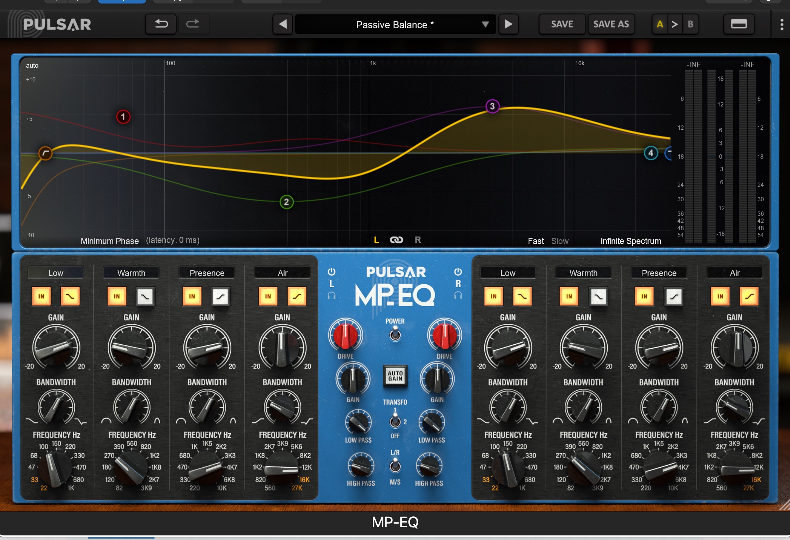Click the undo arrow icon
The image size is (790, 540).
point(161,24)
